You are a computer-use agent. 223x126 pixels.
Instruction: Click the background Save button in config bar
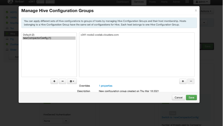(x=207, y=46)
